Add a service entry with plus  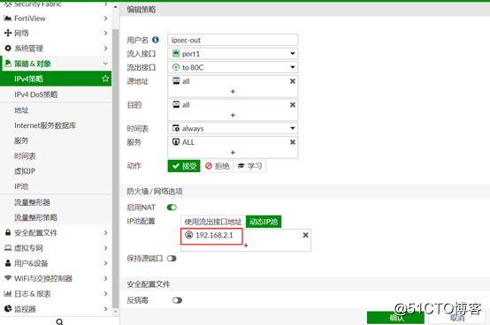[233, 152]
